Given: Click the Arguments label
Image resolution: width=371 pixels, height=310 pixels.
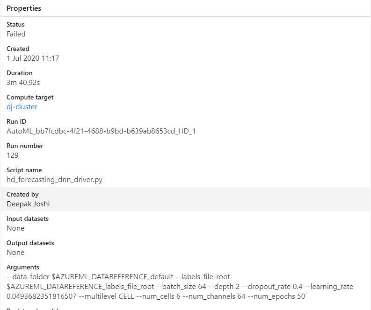Looking at the screenshot, I should 23,267.
